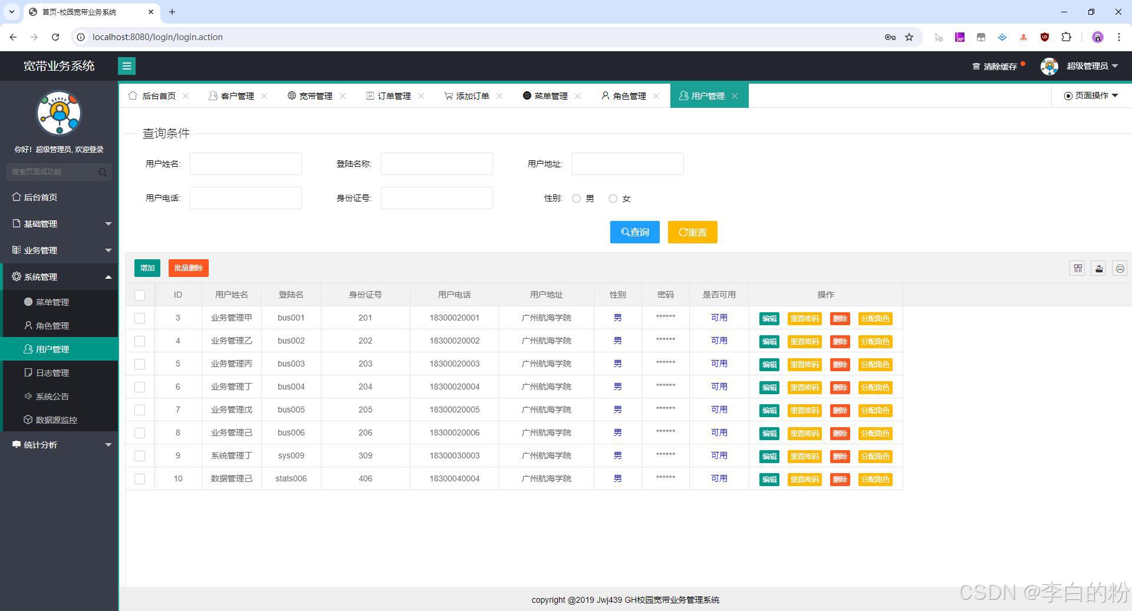
Task: Collapse 系统管理 sidebar menu
Action: pos(59,277)
